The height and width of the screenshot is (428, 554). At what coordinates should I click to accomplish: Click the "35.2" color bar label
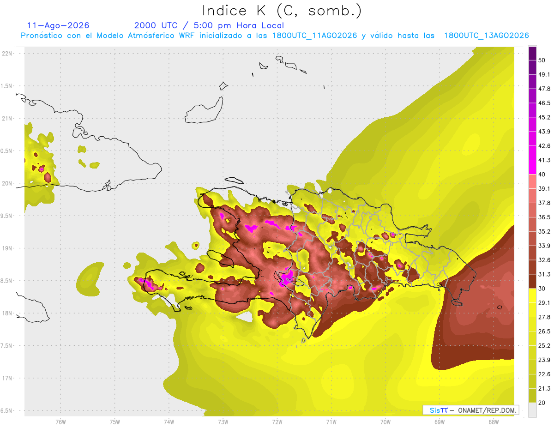544,231
